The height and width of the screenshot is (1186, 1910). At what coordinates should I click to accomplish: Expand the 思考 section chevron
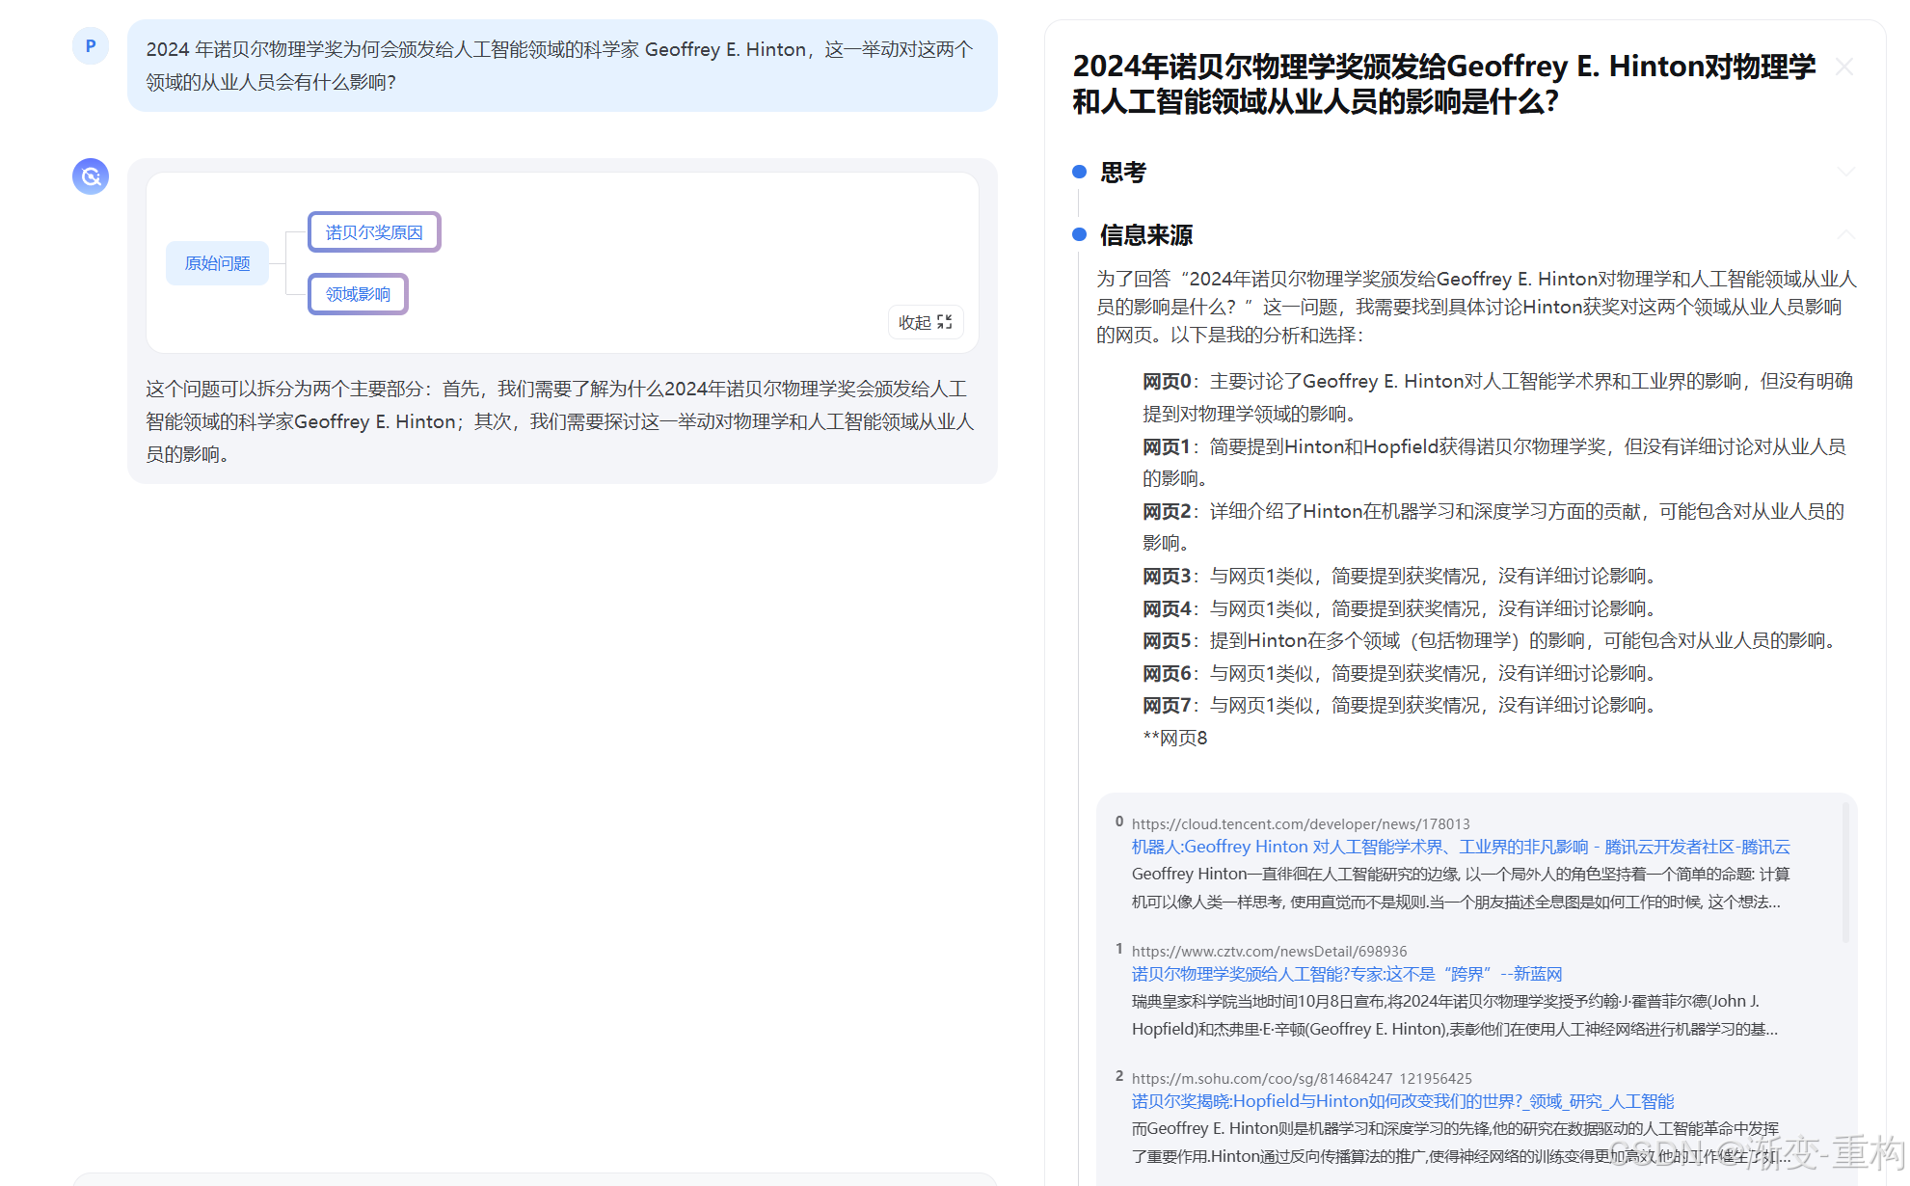(x=1845, y=173)
